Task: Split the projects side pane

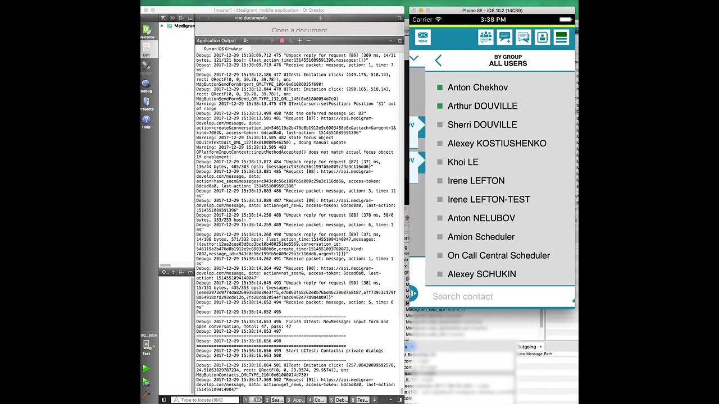Action: click(x=181, y=18)
